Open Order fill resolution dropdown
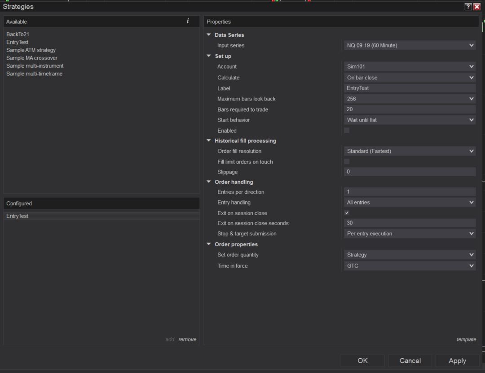 410,151
